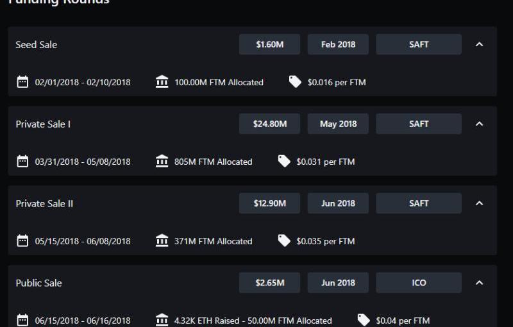Collapse the Seed Sale funding round
513x327 pixels.
[x=479, y=45]
